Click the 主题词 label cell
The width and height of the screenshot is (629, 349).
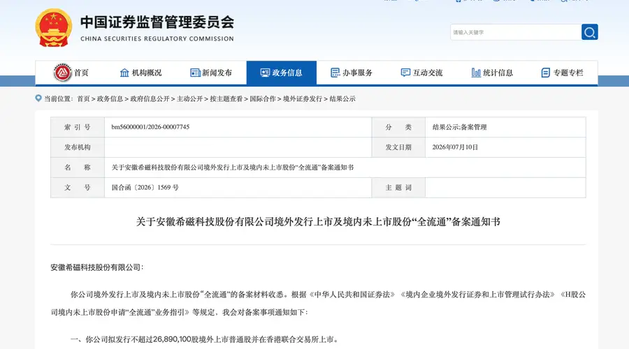click(398, 188)
